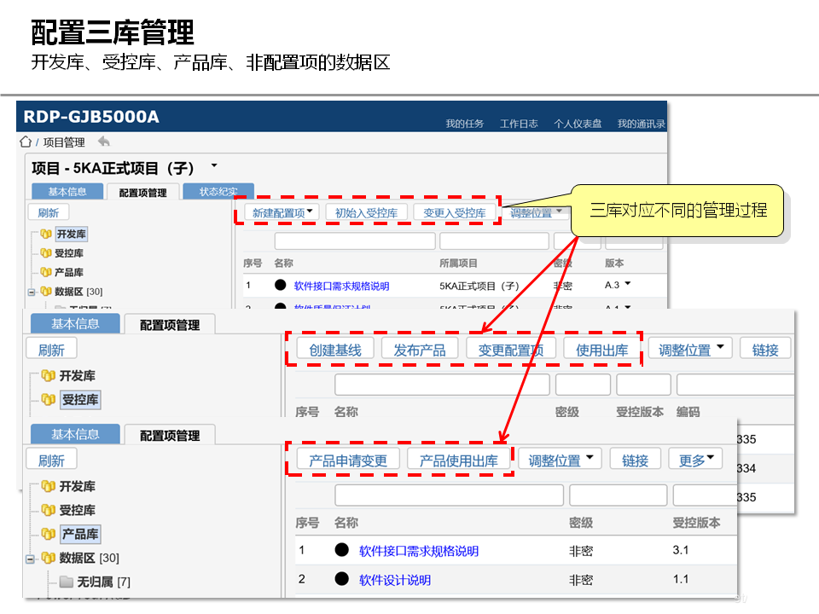The image size is (819, 614).
Task: Click the 刷新 button in the 开发库 view
Action: point(48,212)
